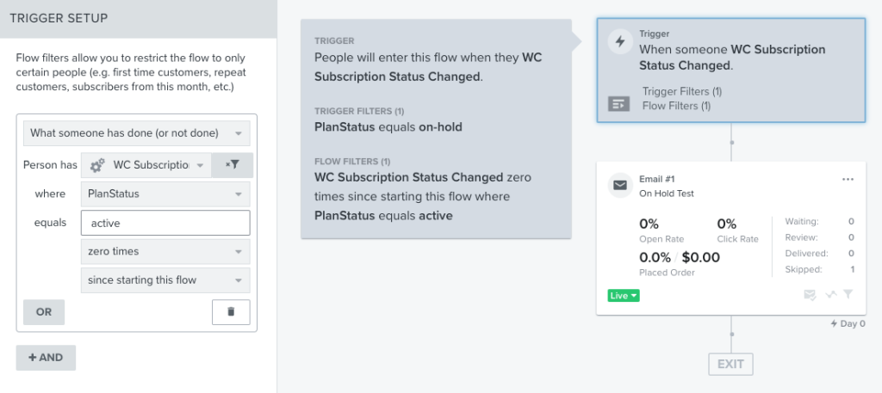This screenshot has height=393, width=882.
Task: Select the Trigger card in flow
Action: (731, 71)
